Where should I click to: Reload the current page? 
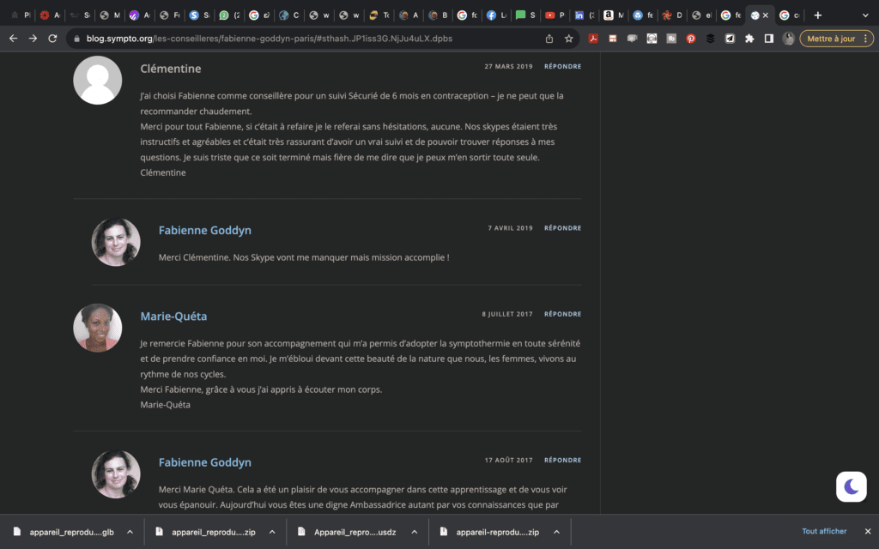point(52,39)
